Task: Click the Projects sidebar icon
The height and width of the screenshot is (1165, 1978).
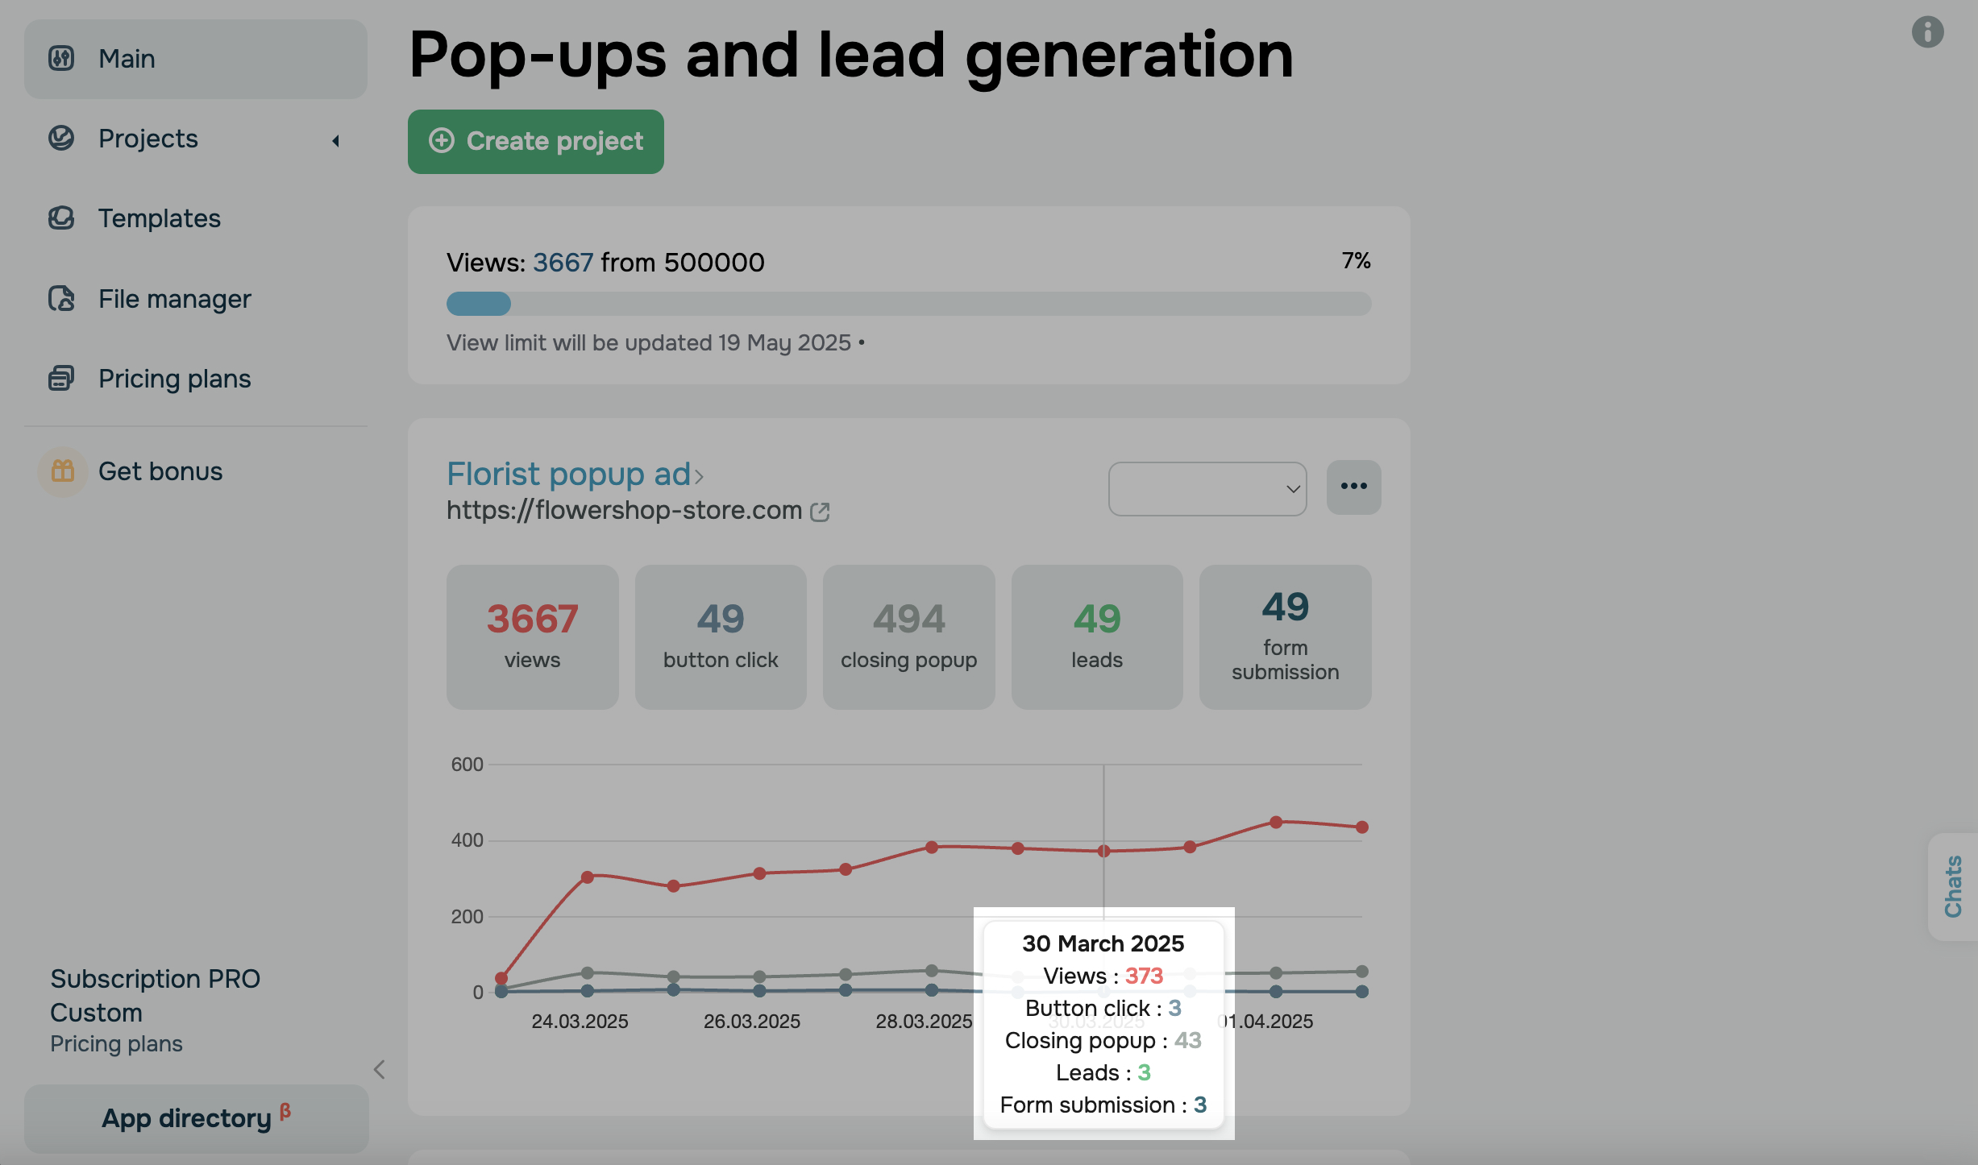Action: pyautogui.click(x=61, y=139)
